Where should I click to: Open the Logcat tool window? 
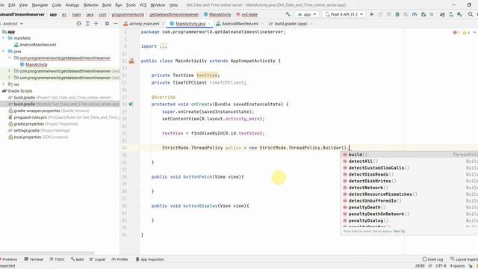pos(97,259)
